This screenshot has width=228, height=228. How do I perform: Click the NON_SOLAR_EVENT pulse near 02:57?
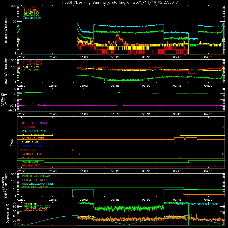tap(78, 131)
